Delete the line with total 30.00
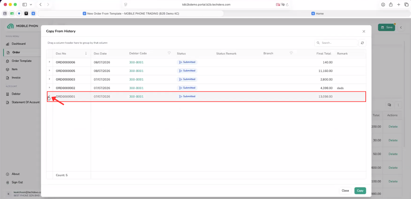Viewport: 411px width, 199px height. 393,140
